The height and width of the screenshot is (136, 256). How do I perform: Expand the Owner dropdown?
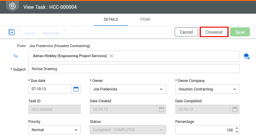pos(161,89)
